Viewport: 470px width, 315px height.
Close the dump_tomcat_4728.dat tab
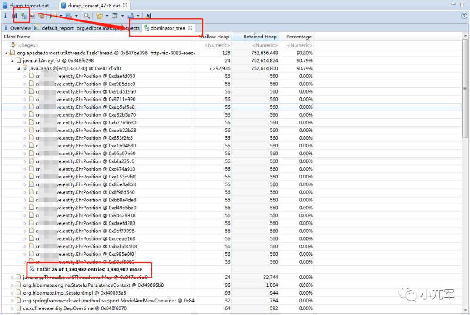pos(125,5)
